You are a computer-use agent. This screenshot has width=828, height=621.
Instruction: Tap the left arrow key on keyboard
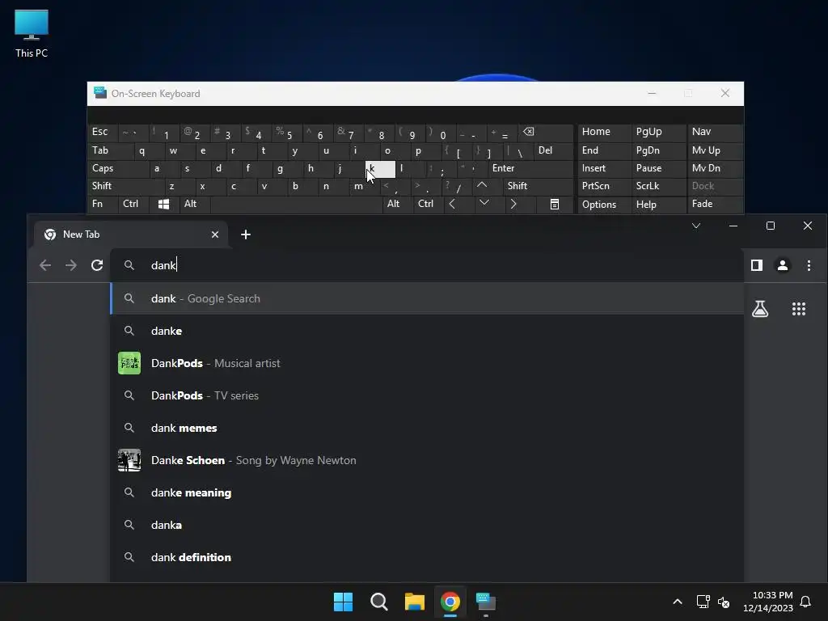click(x=452, y=204)
